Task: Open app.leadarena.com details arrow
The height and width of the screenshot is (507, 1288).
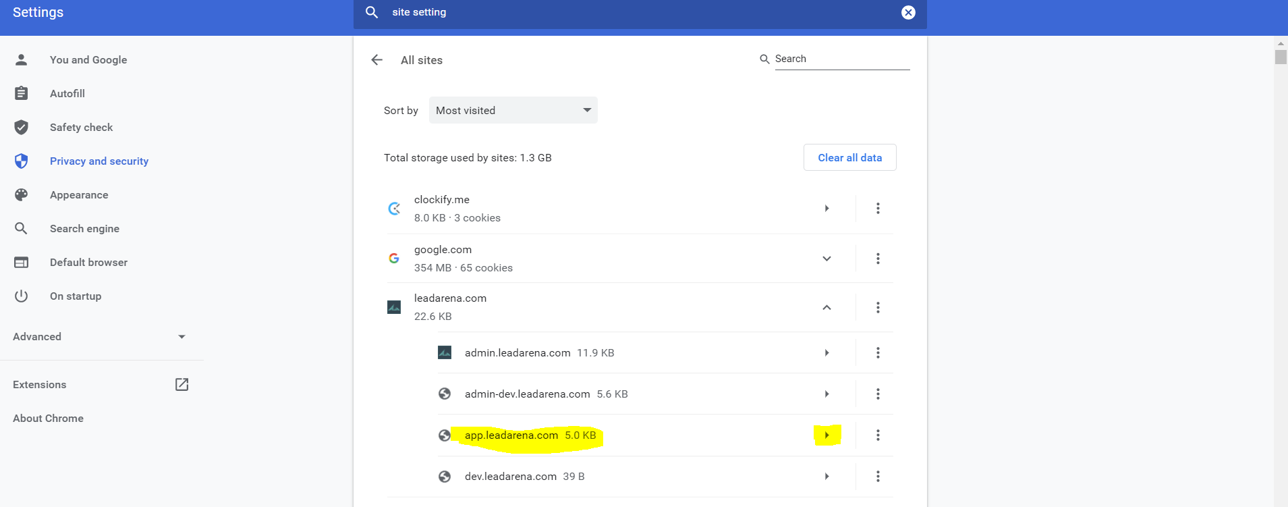Action: tap(827, 435)
